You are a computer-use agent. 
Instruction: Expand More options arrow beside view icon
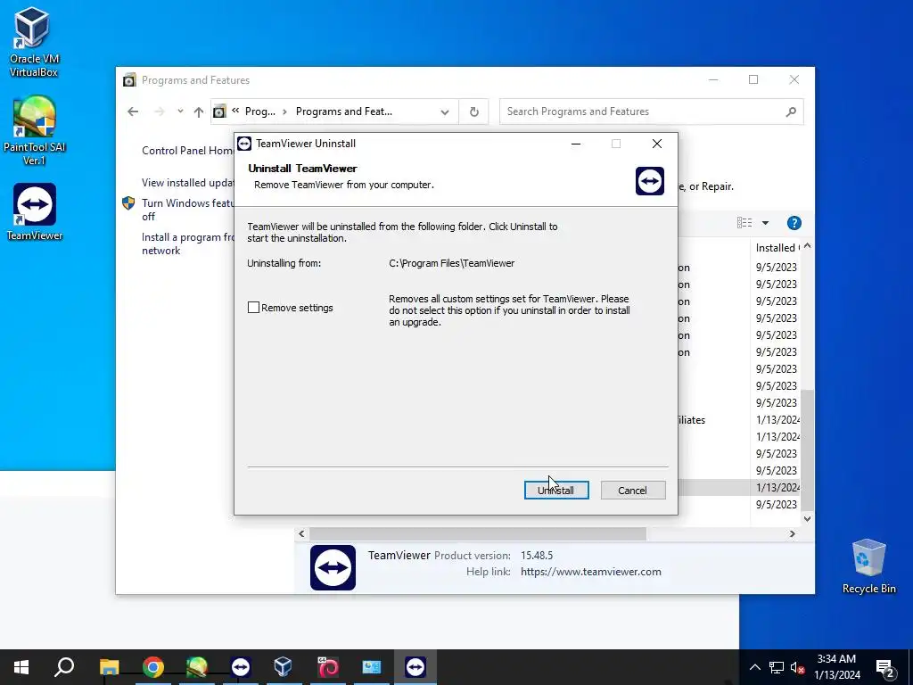click(x=765, y=222)
